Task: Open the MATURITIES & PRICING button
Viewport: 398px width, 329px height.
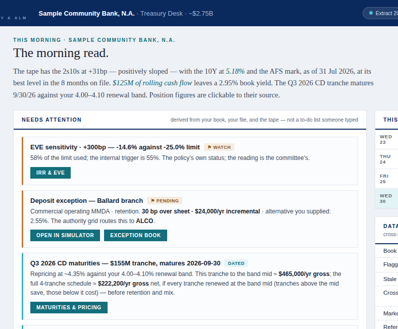Action: pyautogui.click(x=69, y=307)
